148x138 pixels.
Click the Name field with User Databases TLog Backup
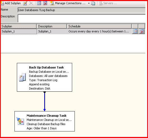82,10
